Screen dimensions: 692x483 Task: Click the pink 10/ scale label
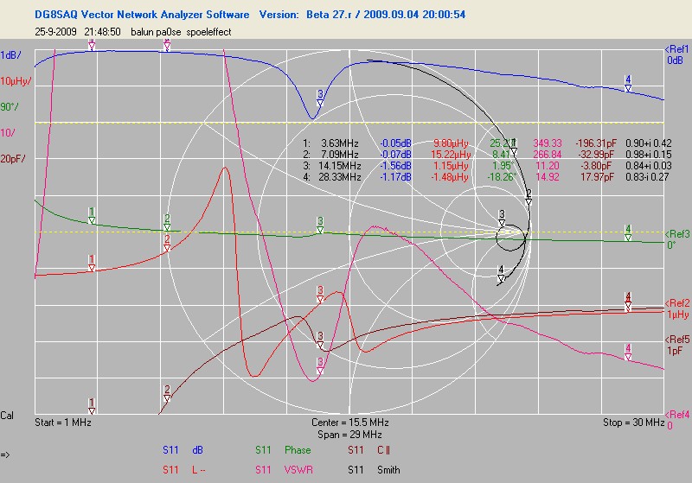tap(8, 132)
